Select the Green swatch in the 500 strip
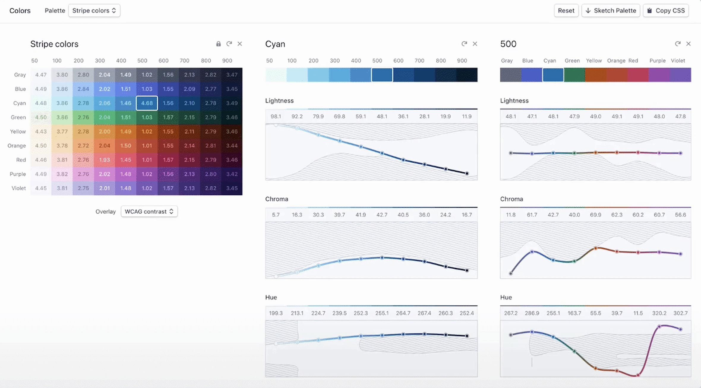701x388 pixels. pos(574,75)
